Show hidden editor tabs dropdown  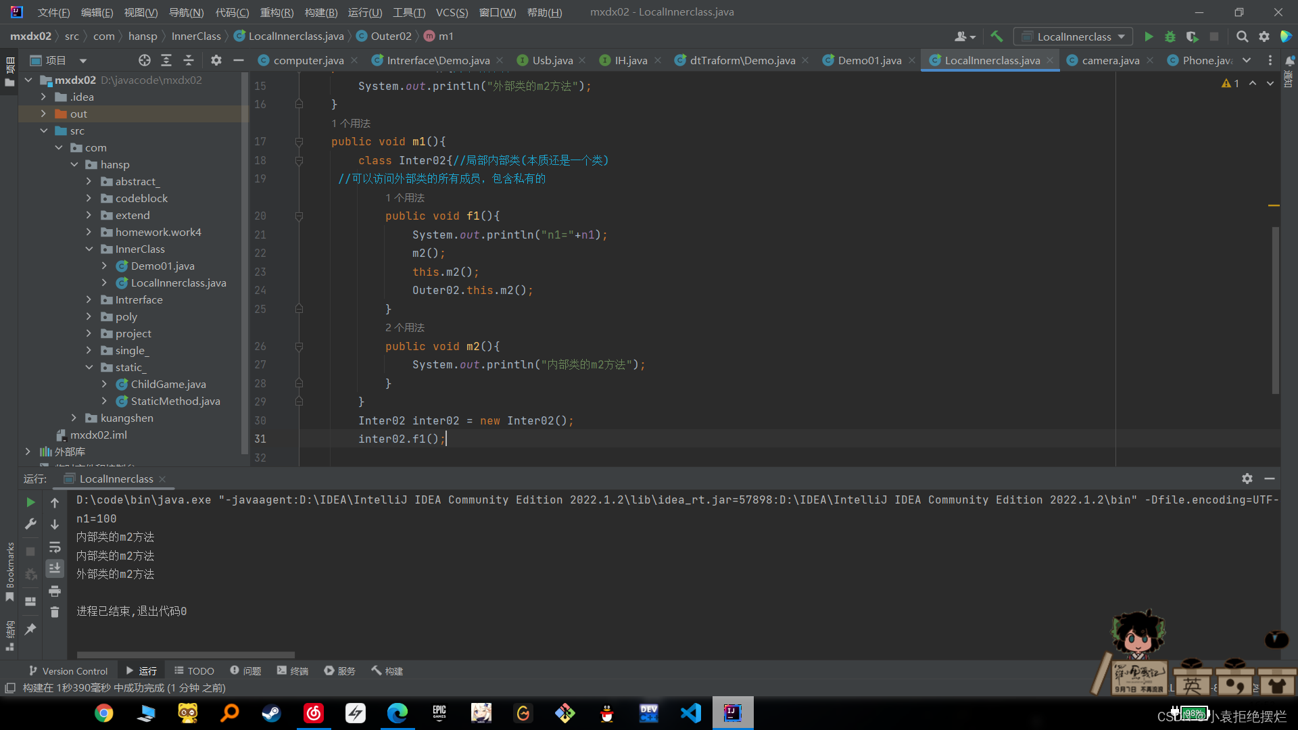pos(1247,60)
